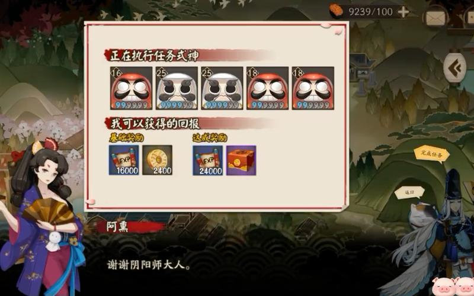This screenshot has width=474, height=296.
Task: Select the level 16 red daruma shikigami
Action: coord(131,88)
